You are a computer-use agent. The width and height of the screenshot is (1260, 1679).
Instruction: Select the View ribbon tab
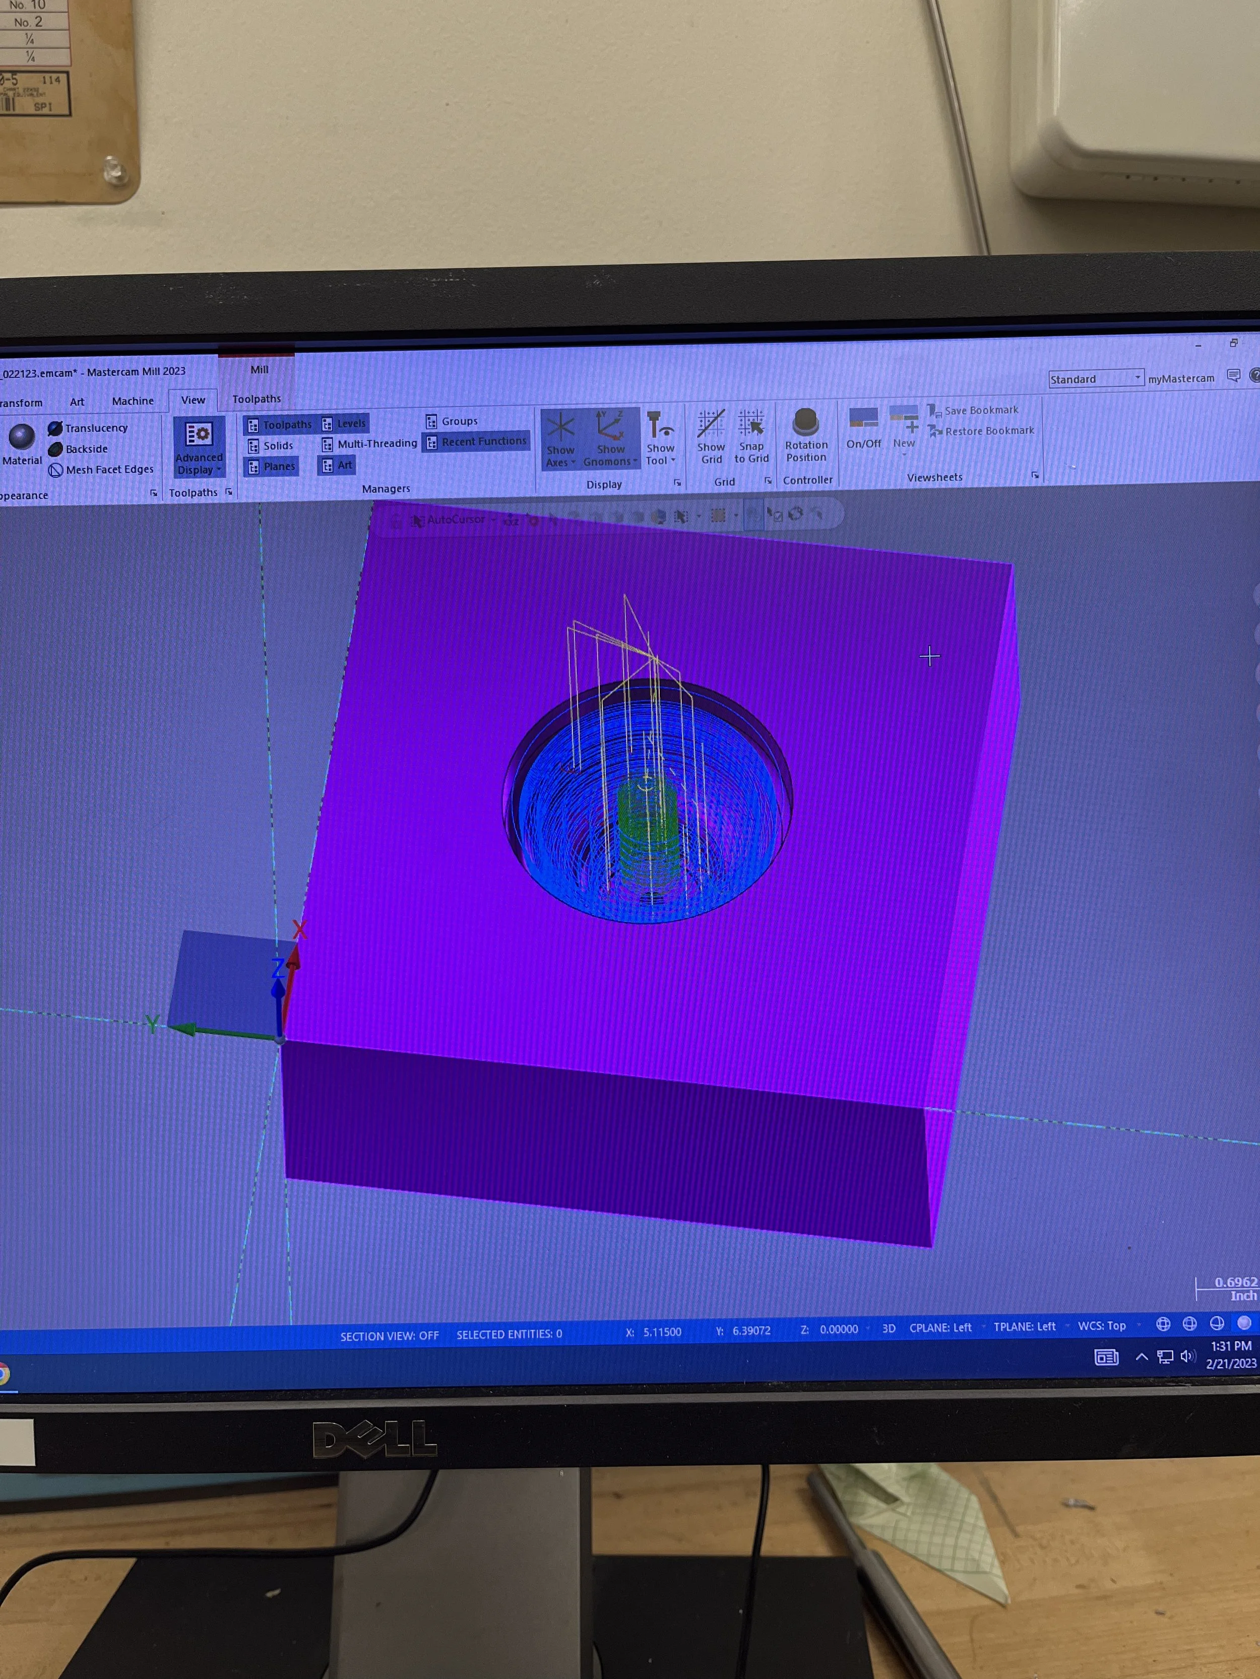tap(193, 400)
